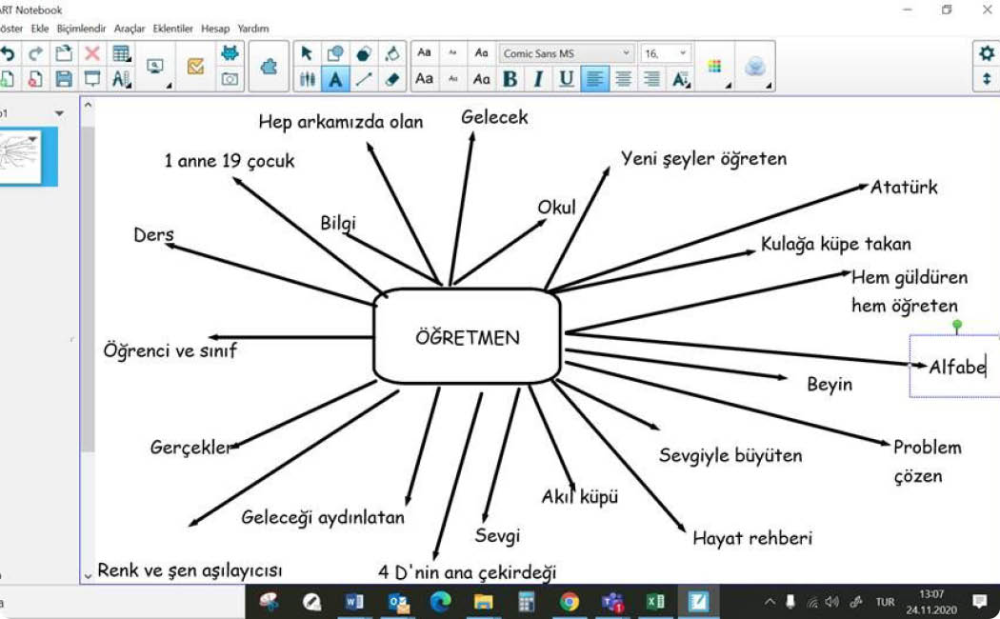Click the ÖĞRETMEN center box
This screenshot has width=1000, height=619.
467,336
